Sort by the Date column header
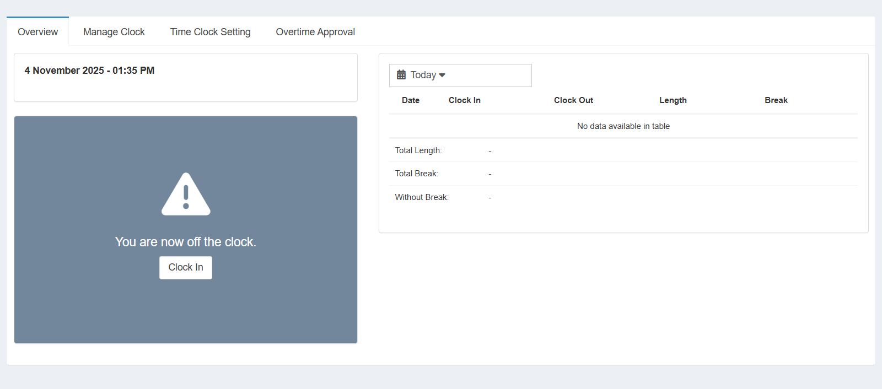Screen dimensions: 882x389 coord(411,100)
